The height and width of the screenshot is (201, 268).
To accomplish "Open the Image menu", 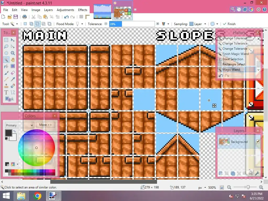I will click(36, 10).
